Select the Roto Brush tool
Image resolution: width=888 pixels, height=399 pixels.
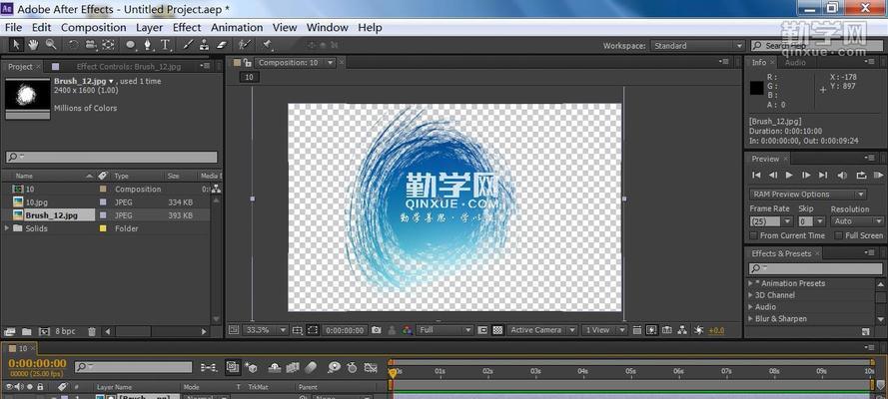244,45
